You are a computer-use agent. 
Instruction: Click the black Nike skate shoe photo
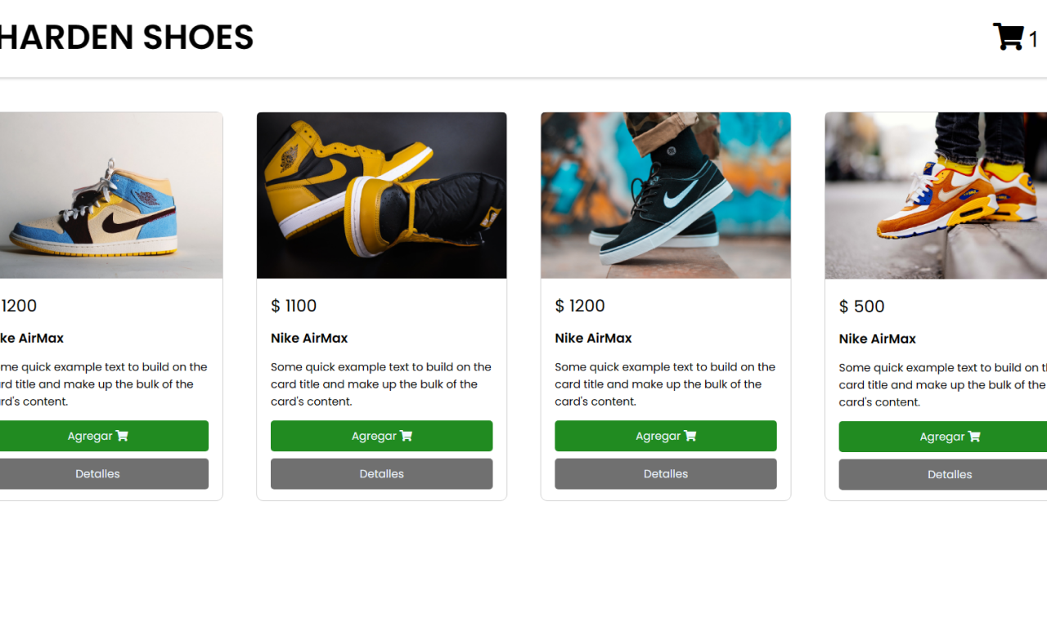[x=665, y=195]
